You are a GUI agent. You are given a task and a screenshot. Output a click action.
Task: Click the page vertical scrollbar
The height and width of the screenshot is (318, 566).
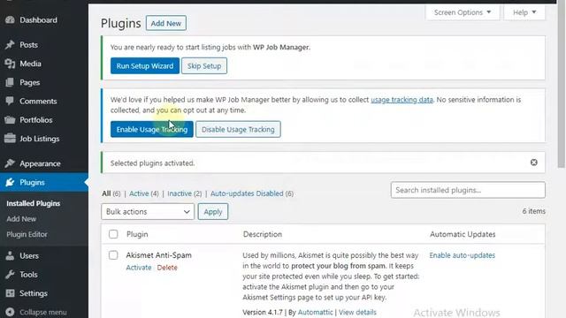tap(561, 84)
